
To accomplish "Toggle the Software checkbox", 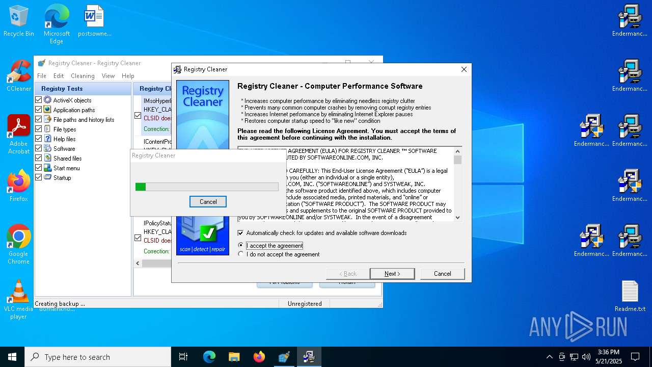I will pyautogui.click(x=38, y=148).
